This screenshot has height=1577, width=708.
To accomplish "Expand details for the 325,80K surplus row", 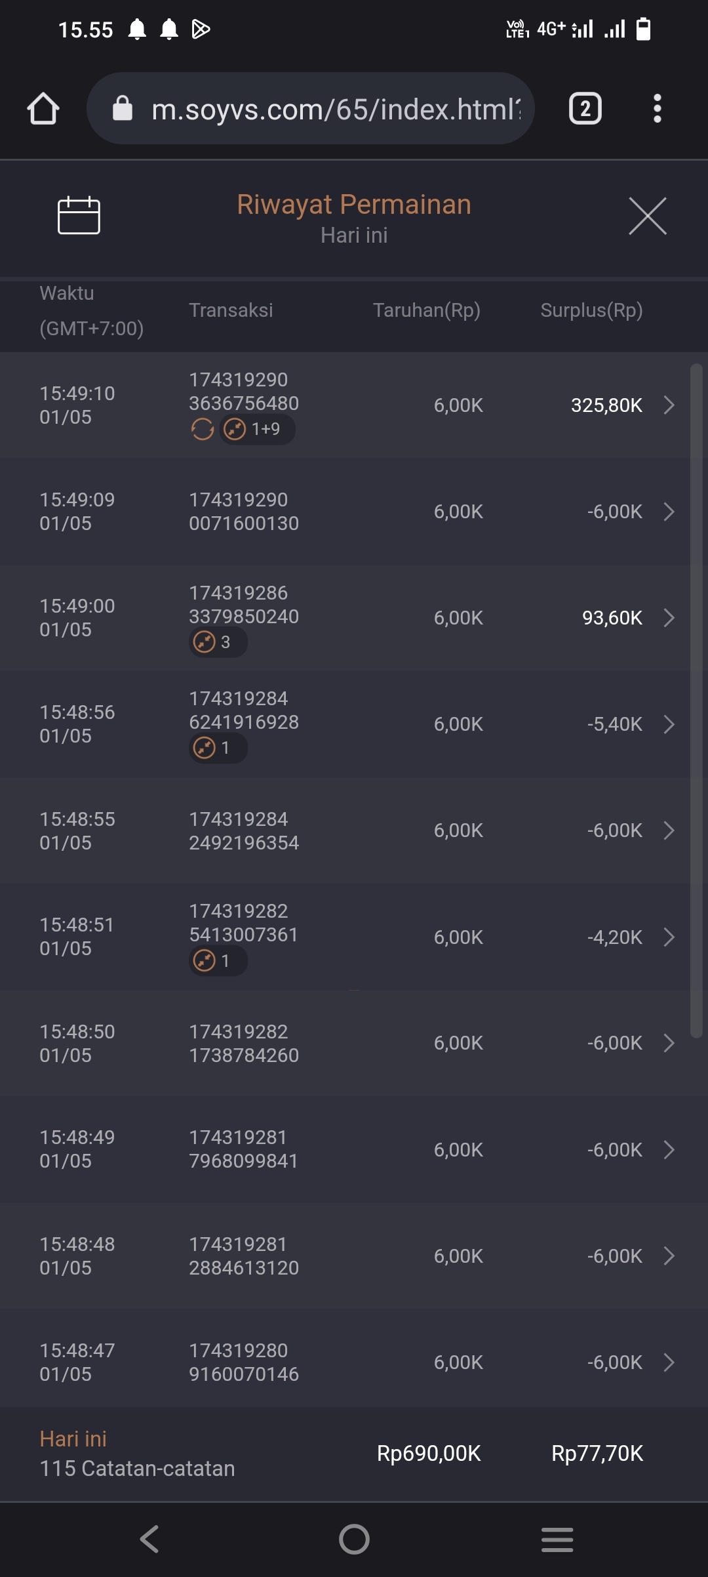I will click(669, 405).
